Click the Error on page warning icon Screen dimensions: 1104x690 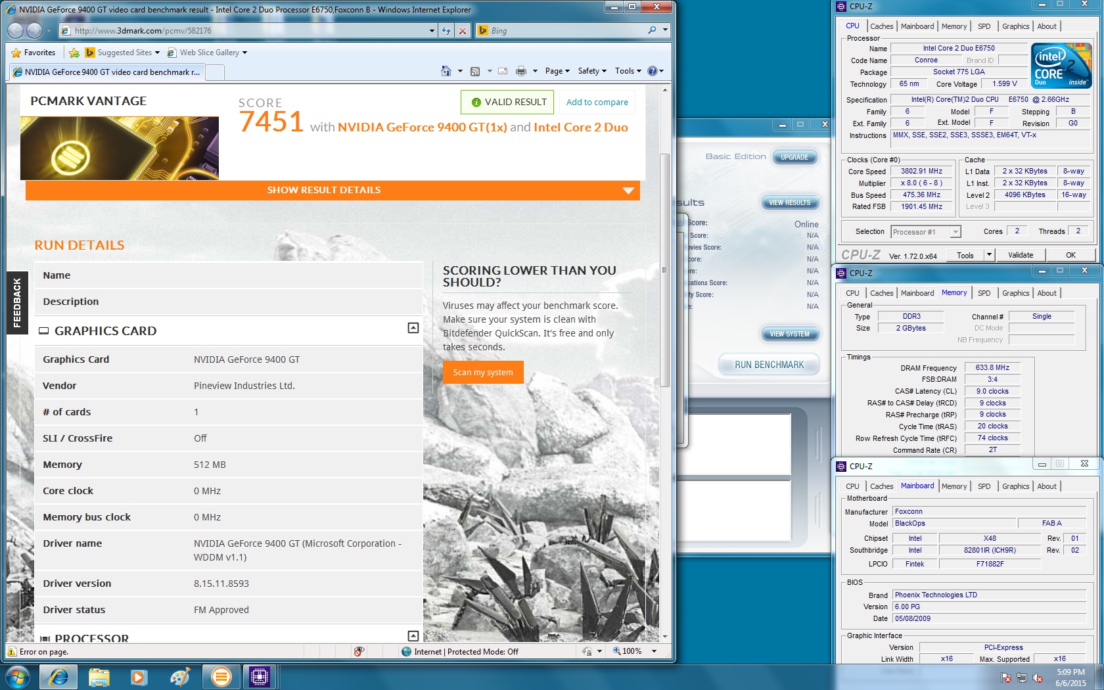[x=12, y=652]
